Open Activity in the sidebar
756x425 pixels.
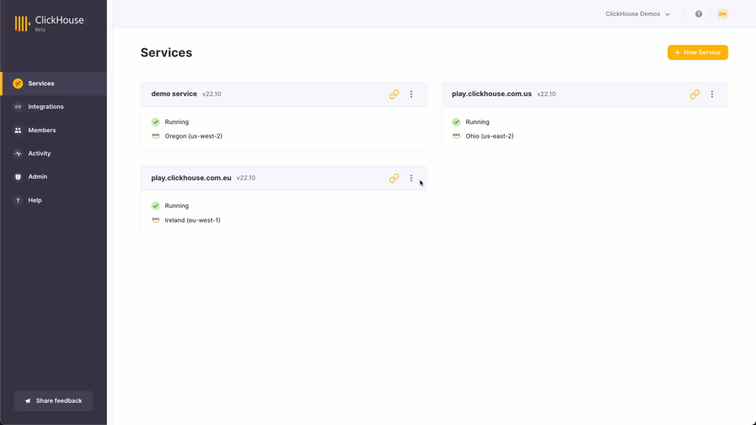[x=39, y=153]
